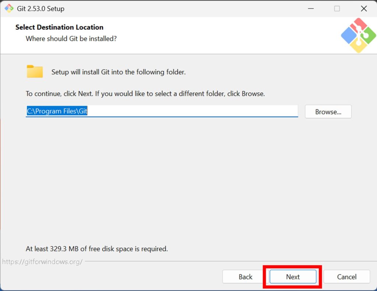Click the free disk space requirement text
The width and height of the screenshot is (377, 291).
pos(96,249)
